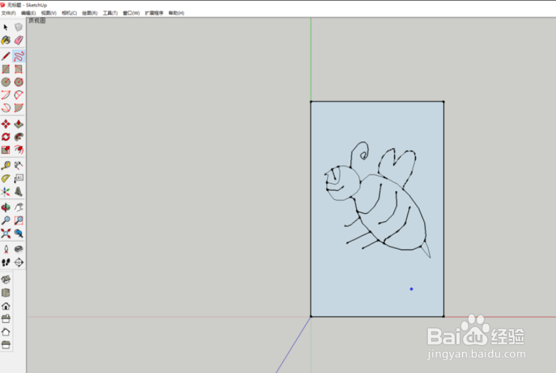Pick the Look Around eye tool
The image size is (556, 373).
click(19, 250)
